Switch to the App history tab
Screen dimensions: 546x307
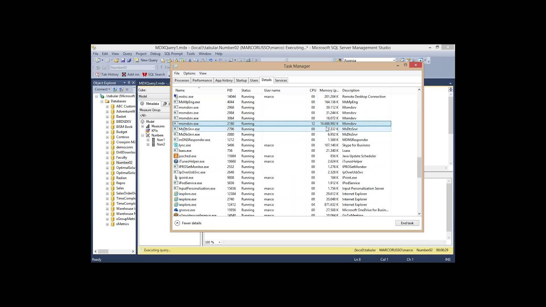coord(224,80)
